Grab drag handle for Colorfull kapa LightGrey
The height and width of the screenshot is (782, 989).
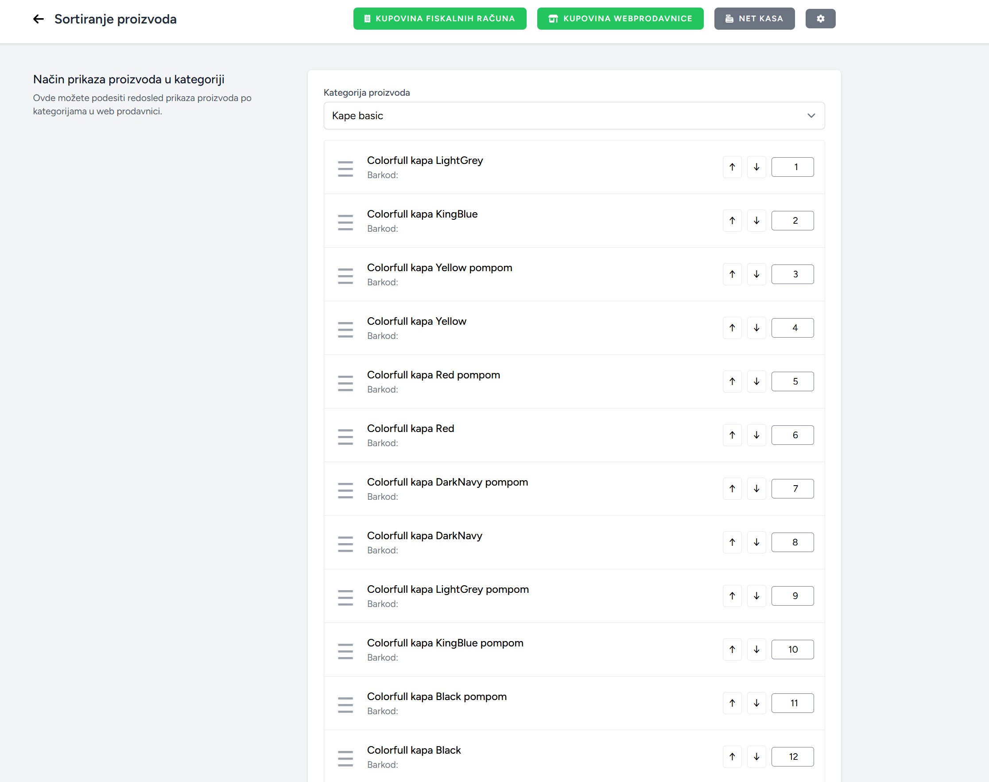(345, 169)
